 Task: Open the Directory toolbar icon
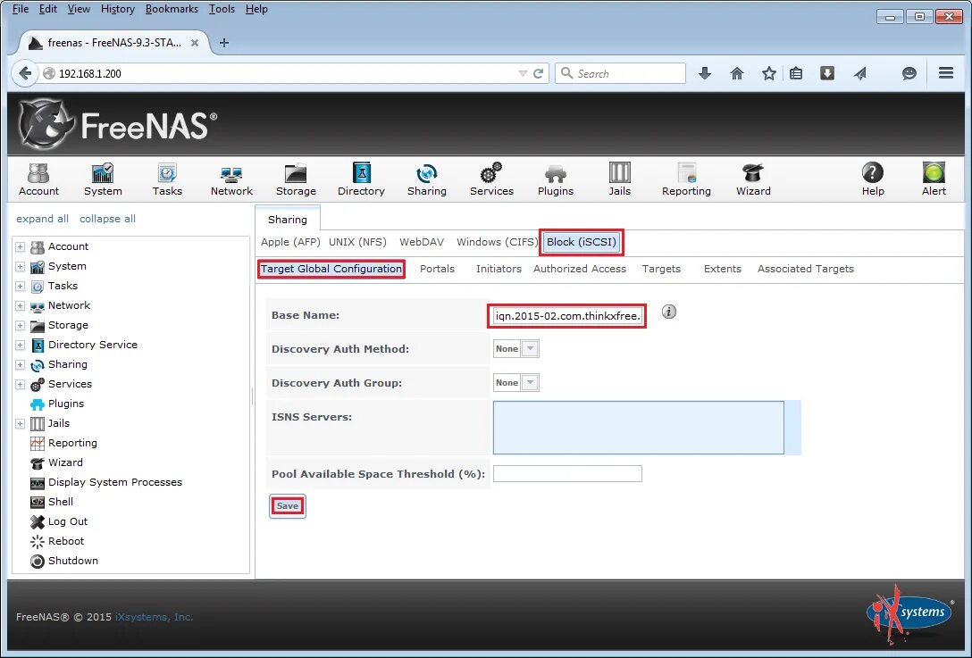(x=361, y=179)
